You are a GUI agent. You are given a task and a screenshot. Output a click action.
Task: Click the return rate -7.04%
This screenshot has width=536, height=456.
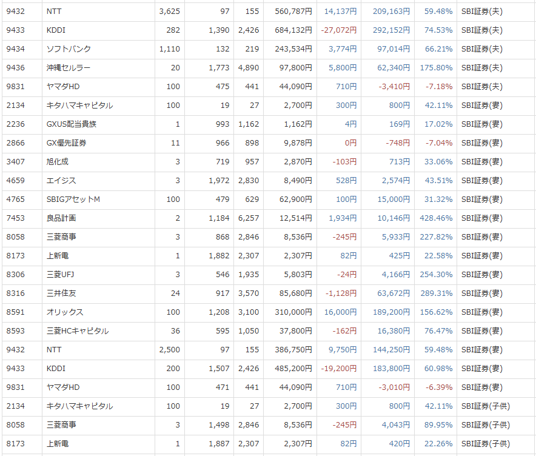click(x=439, y=143)
